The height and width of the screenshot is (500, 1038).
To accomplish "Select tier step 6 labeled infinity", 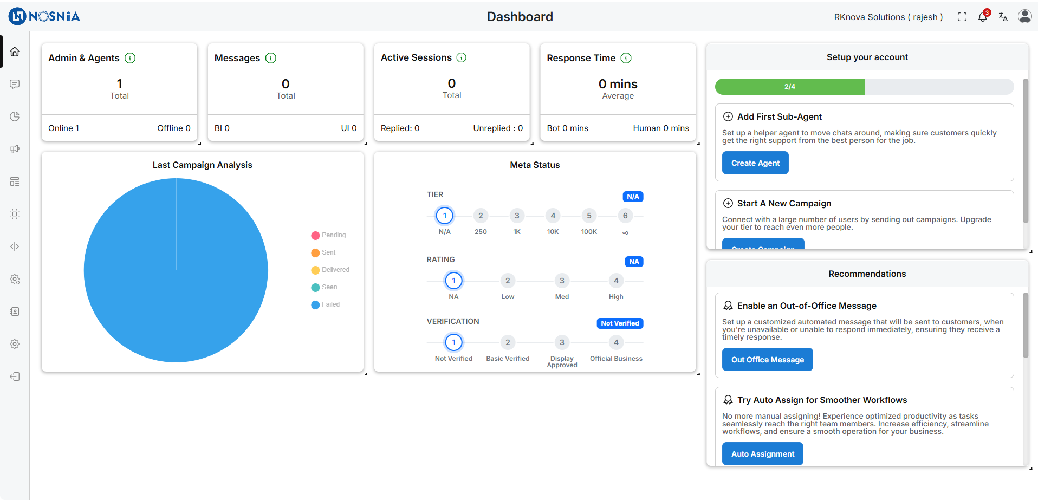I will pos(625,216).
